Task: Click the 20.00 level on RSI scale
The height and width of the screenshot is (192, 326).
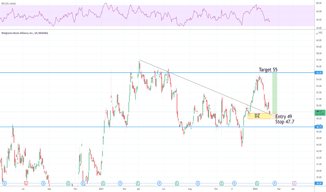Action: pos(319,28)
